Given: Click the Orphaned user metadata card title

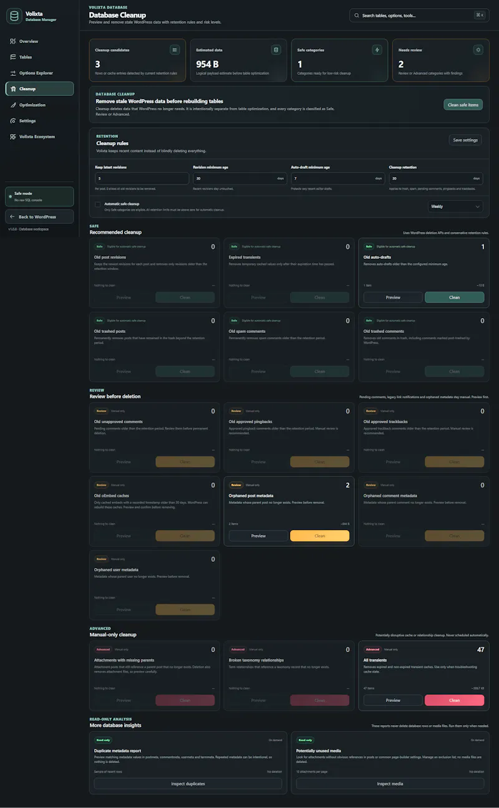Looking at the screenshot, I should [x=116, y=569].
